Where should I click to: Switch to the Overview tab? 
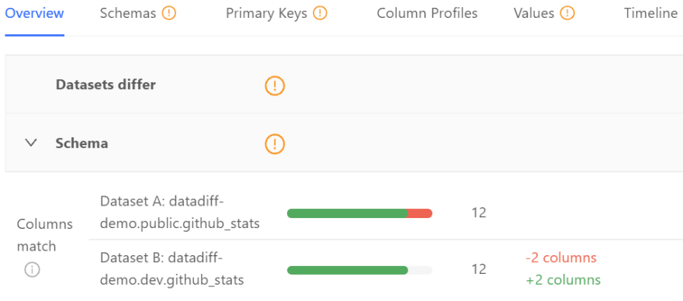[x=35, y=13]
